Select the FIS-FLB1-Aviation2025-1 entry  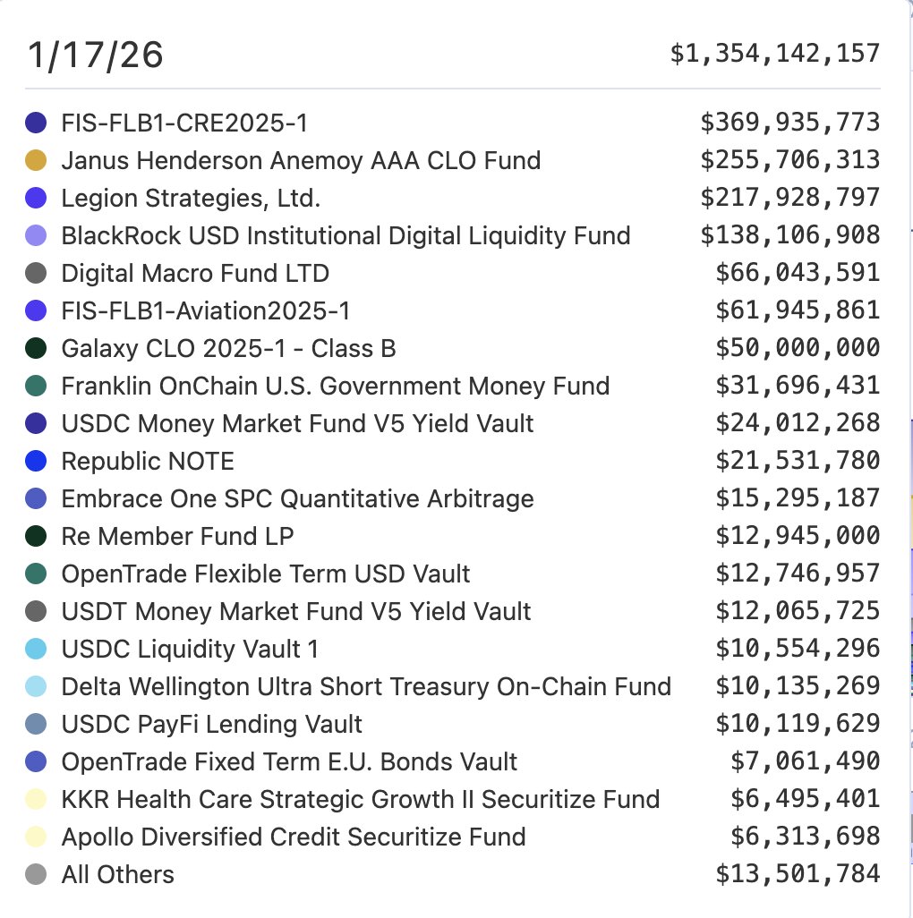[205, 310]
